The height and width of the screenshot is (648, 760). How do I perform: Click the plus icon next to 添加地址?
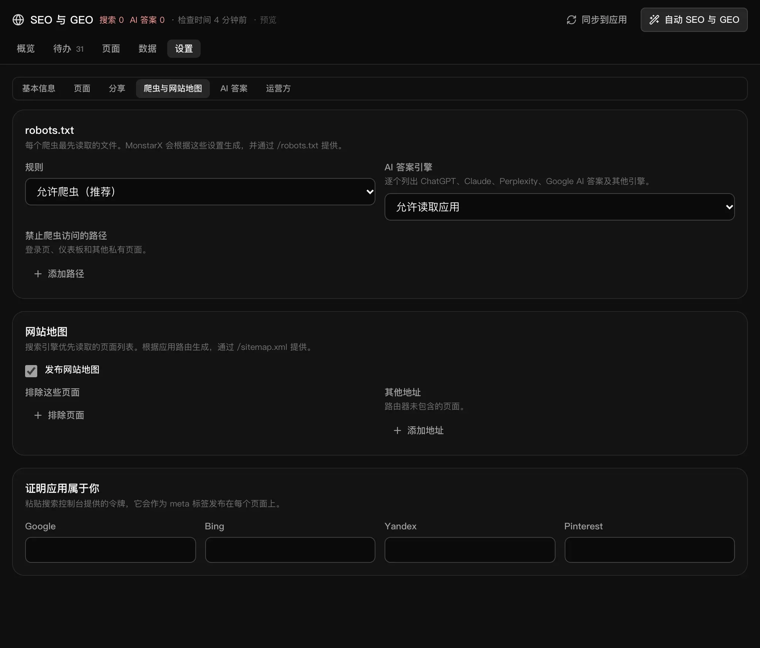[397, 430]
